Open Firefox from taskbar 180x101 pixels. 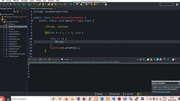point(66,99)
